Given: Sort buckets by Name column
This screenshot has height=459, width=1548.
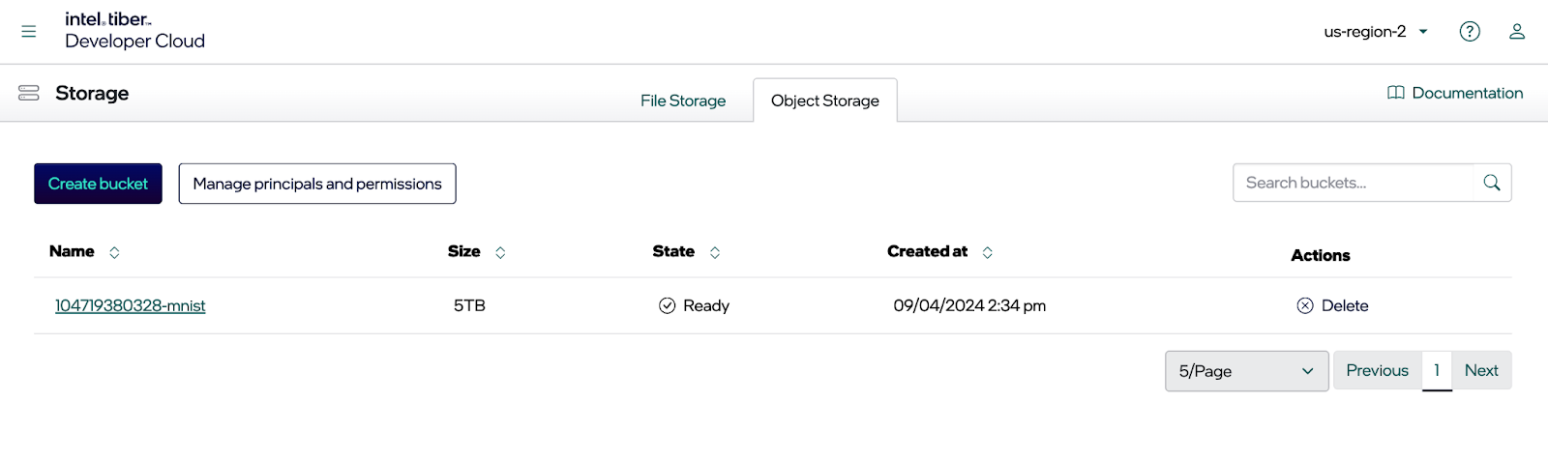Looking at the screenshot, I should pos(114,252).
